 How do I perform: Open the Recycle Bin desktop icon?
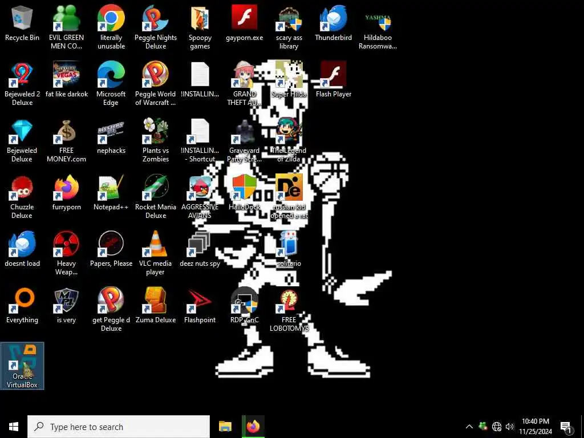tap(22, 23)
